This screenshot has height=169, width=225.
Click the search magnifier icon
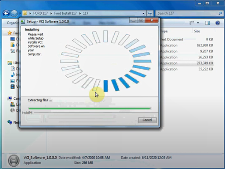[x=220, y=13]
